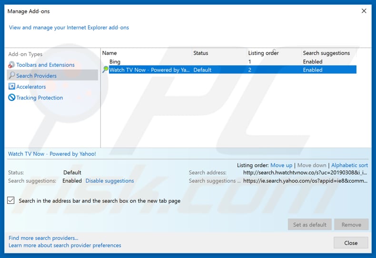This screenshot has height=258, width=376.
Task: Click the Close button
Action: tap(351, 243)
